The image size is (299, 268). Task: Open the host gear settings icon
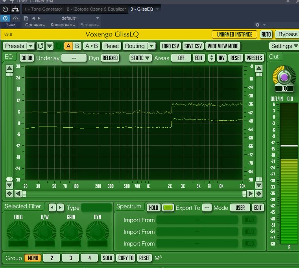point(257,25)
